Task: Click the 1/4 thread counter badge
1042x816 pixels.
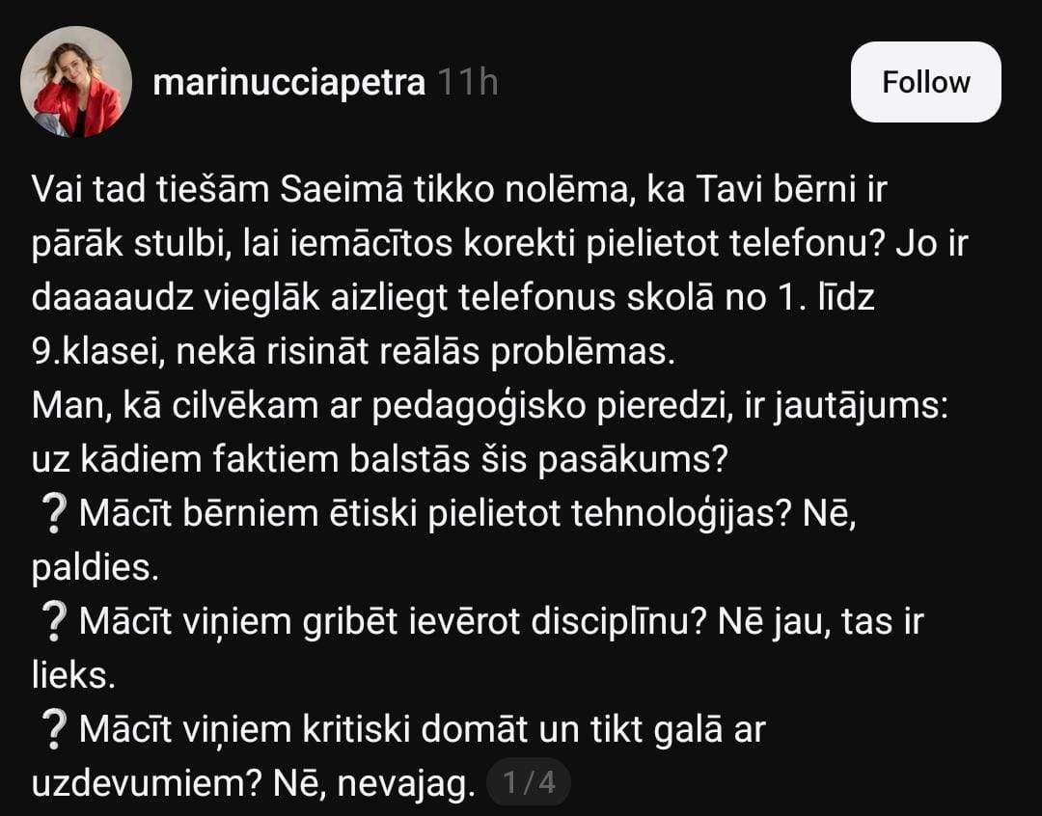Action: point(530,782)
